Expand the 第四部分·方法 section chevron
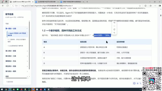162x91 pixels. (x=27, y=61)
